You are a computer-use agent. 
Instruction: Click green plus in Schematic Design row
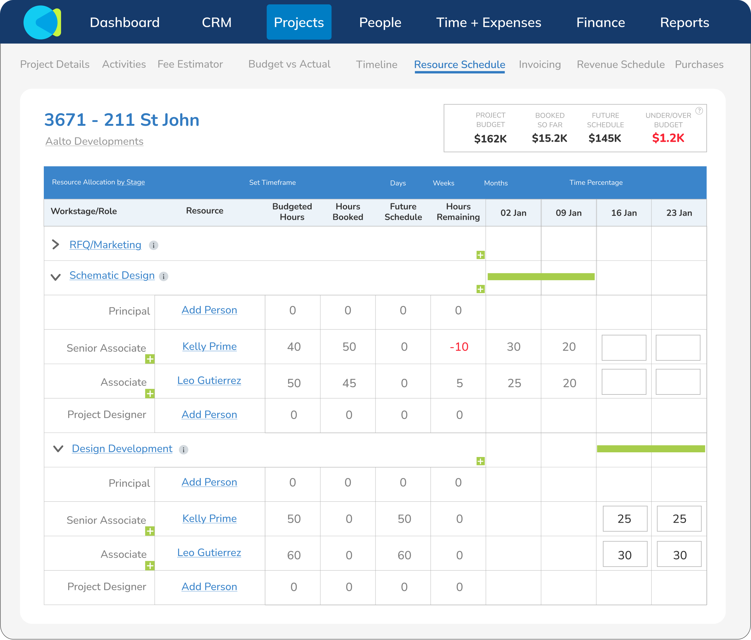click(480, 289)
